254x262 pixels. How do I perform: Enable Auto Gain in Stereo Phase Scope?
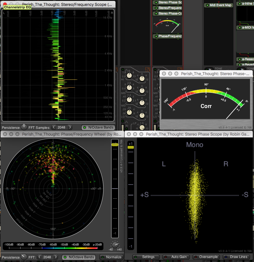pos(176,257)
